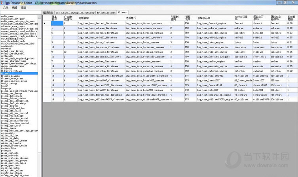Select audio_name_category in the table list
The image size is (298, 177).
coord(13,19)
